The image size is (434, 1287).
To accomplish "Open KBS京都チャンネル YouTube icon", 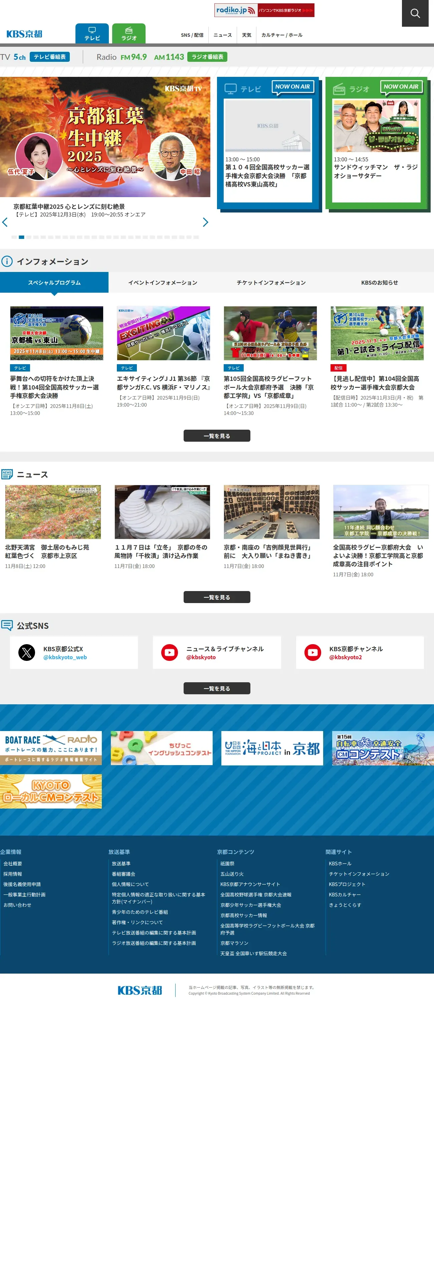I will pyautogui.click(x=313, y=653).
